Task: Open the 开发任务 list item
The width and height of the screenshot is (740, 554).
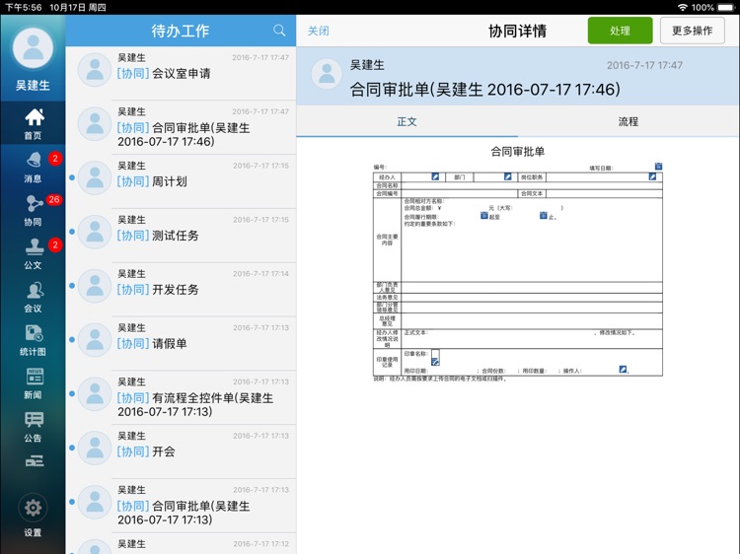Action: click(181, 290)
